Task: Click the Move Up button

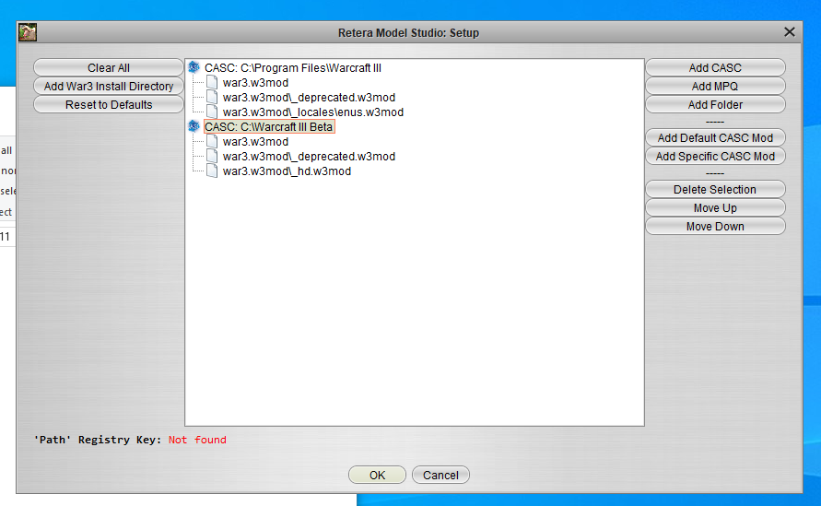Action: pos(715,208)
